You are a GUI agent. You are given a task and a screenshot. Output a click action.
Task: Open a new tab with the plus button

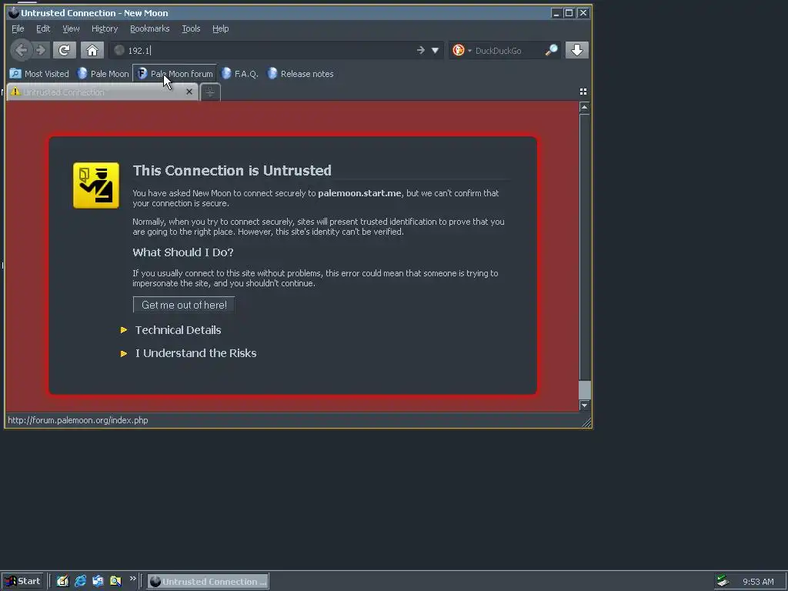pos(210,92)
